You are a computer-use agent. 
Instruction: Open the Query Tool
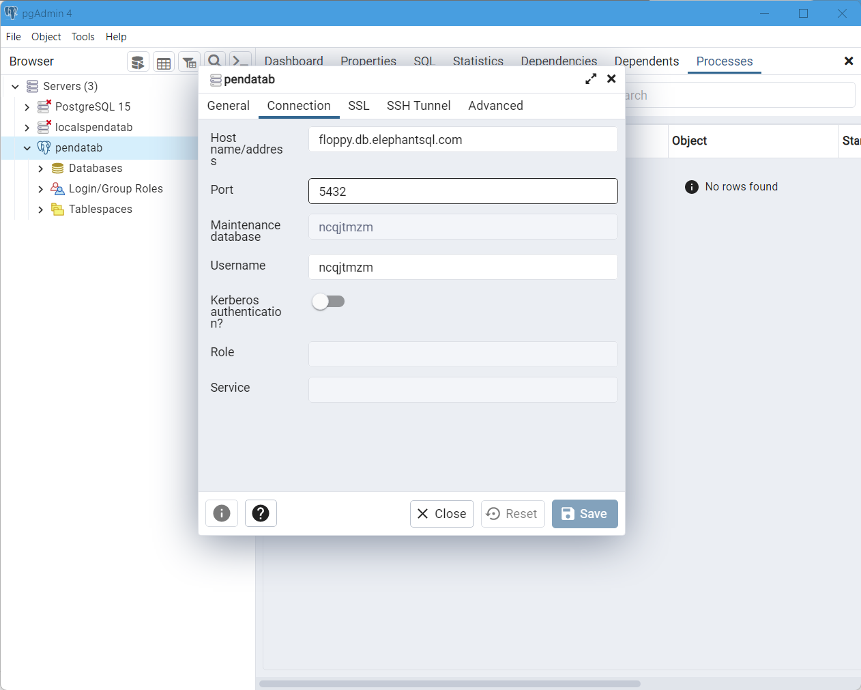(138, 61)
